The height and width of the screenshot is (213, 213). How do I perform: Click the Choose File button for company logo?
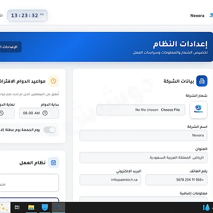(170, 110)
